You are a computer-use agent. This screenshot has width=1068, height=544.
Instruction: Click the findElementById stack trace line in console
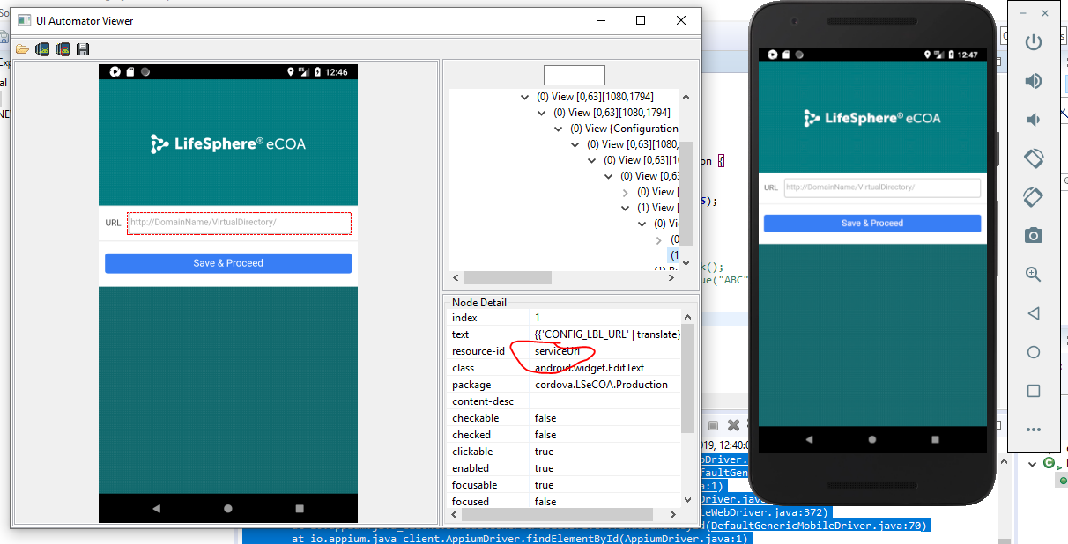coord(521,537)
